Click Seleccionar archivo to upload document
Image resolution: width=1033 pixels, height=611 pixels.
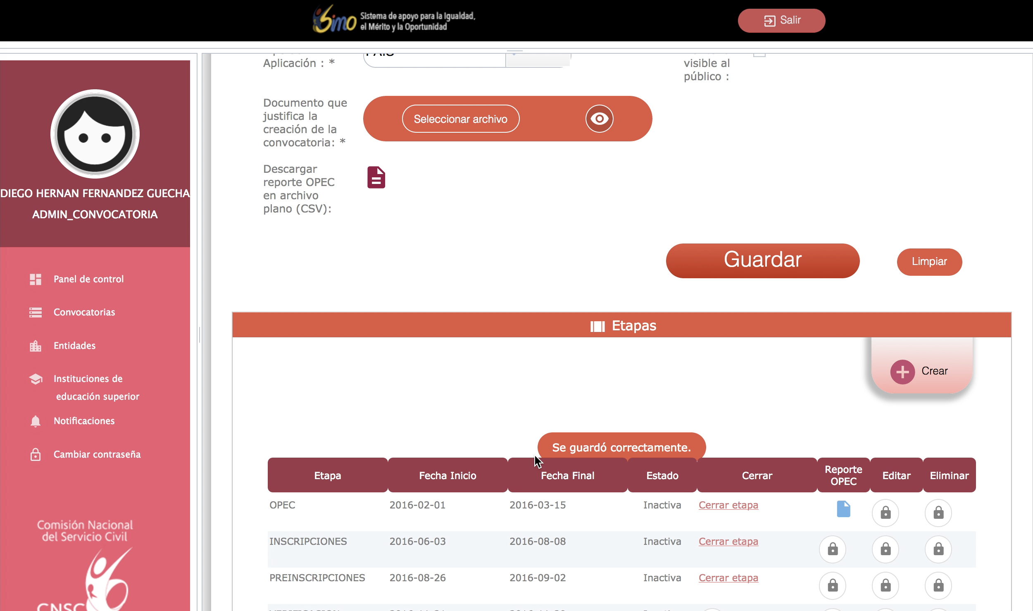click(460, 119)
